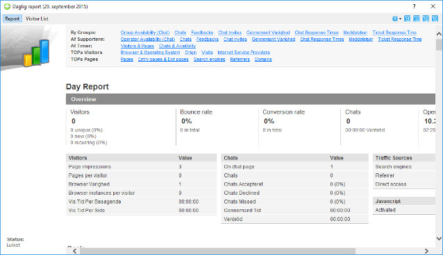Click the last blue navigation icon on the right

pos(435,19)
